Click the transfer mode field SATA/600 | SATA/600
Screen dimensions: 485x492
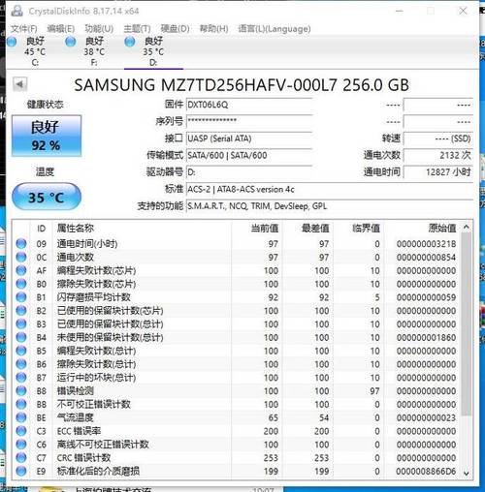point(249,155)
